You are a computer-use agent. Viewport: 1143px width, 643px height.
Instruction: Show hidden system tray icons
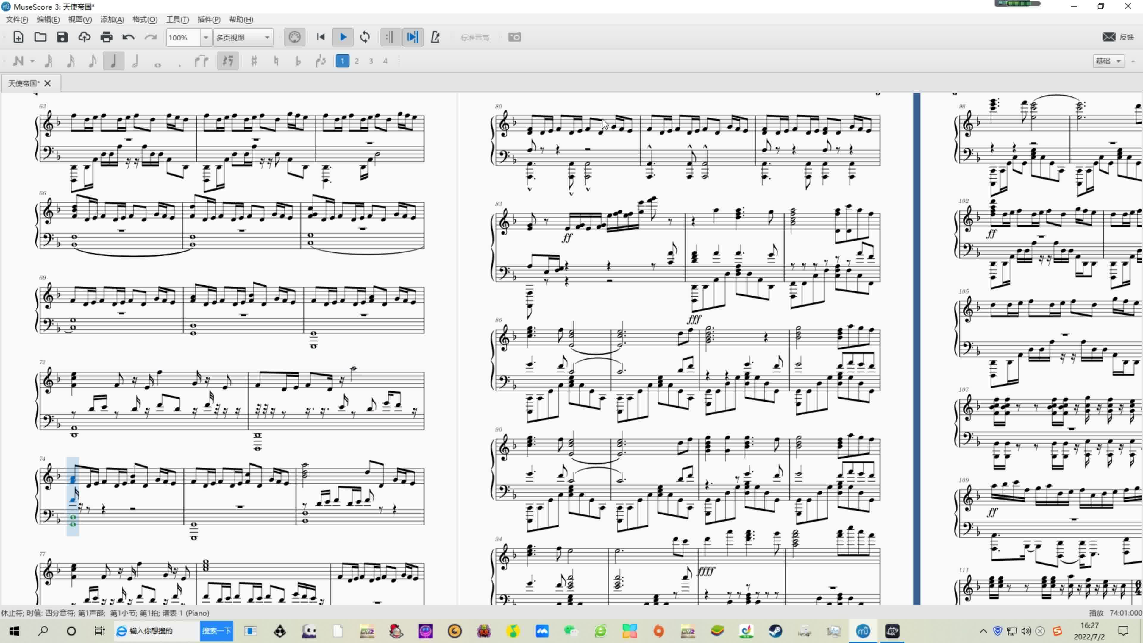click(x=983, y=631)
